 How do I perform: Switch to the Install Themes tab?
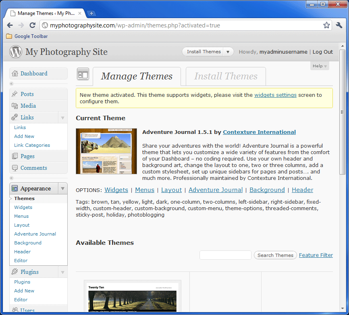[x=226, y=76]
